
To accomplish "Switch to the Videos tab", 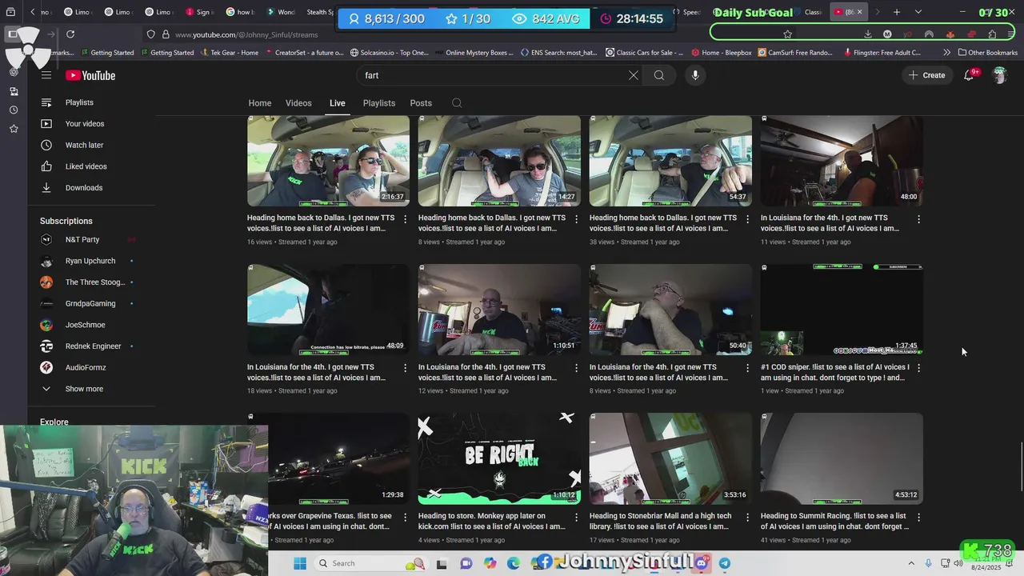I will click(298, 103).
